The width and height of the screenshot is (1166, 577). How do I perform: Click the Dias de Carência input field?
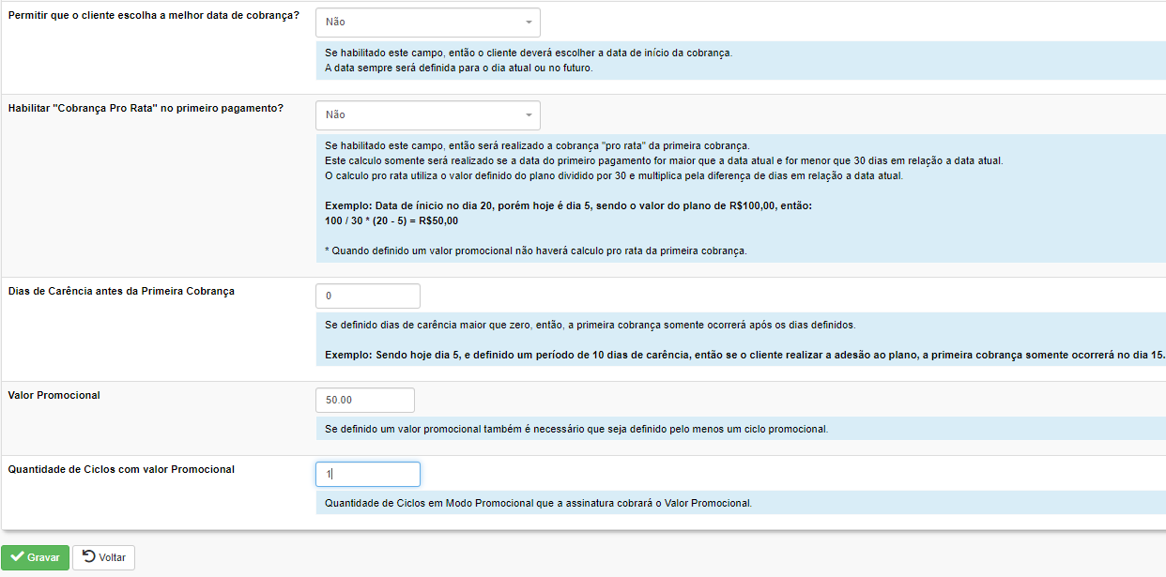(x=368, y=296)
